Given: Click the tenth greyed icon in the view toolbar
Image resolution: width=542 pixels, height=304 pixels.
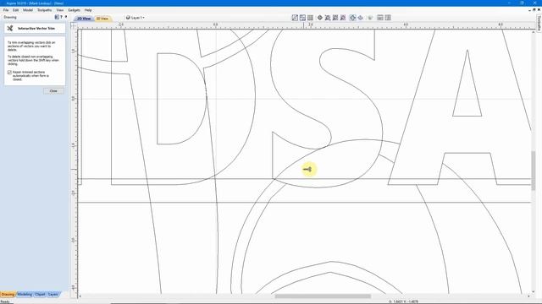Looking at the screenshot, I should [x=370, y=18].
